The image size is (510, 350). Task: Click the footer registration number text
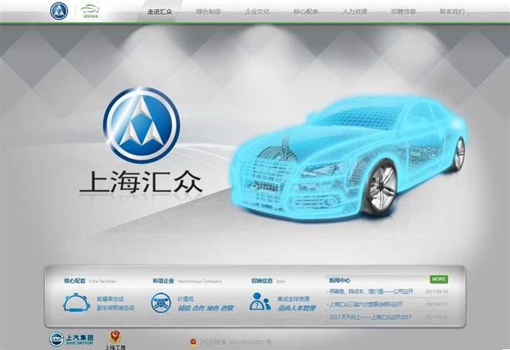tap(235, 342)
